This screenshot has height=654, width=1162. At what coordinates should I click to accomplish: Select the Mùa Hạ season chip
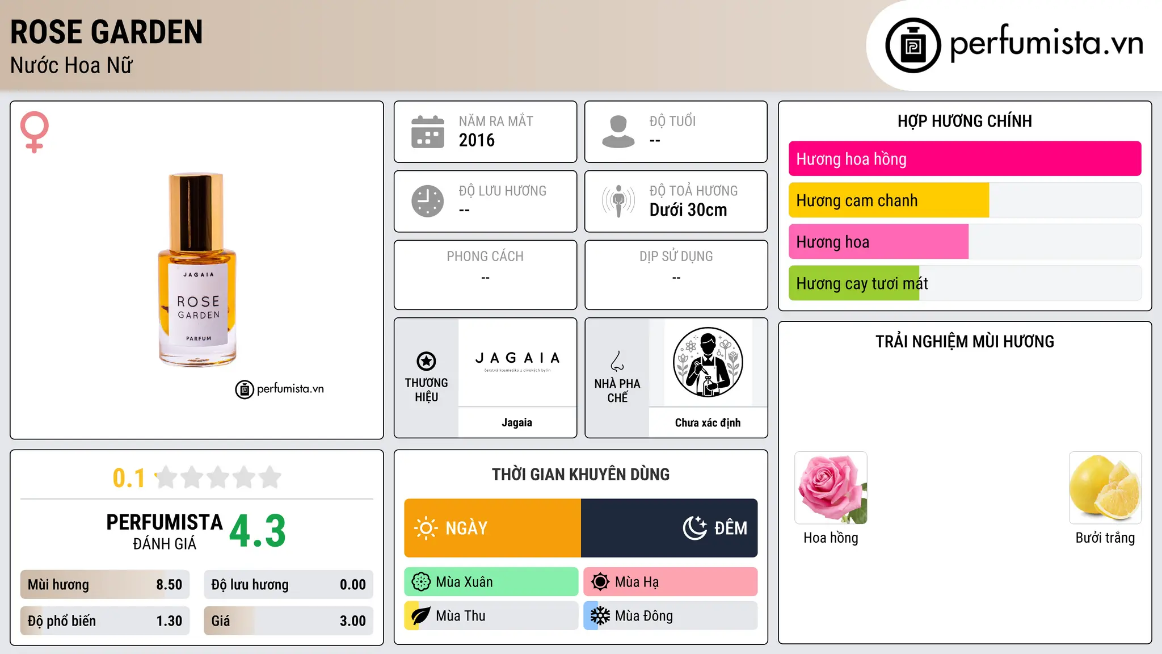pyautogui.click(x=671, y=582)
